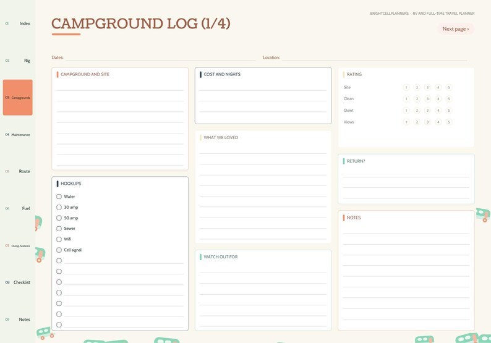Open the Index tab in sidebar
The height and width of the screenshot is (343, 491).
click(x=17, y=23)
